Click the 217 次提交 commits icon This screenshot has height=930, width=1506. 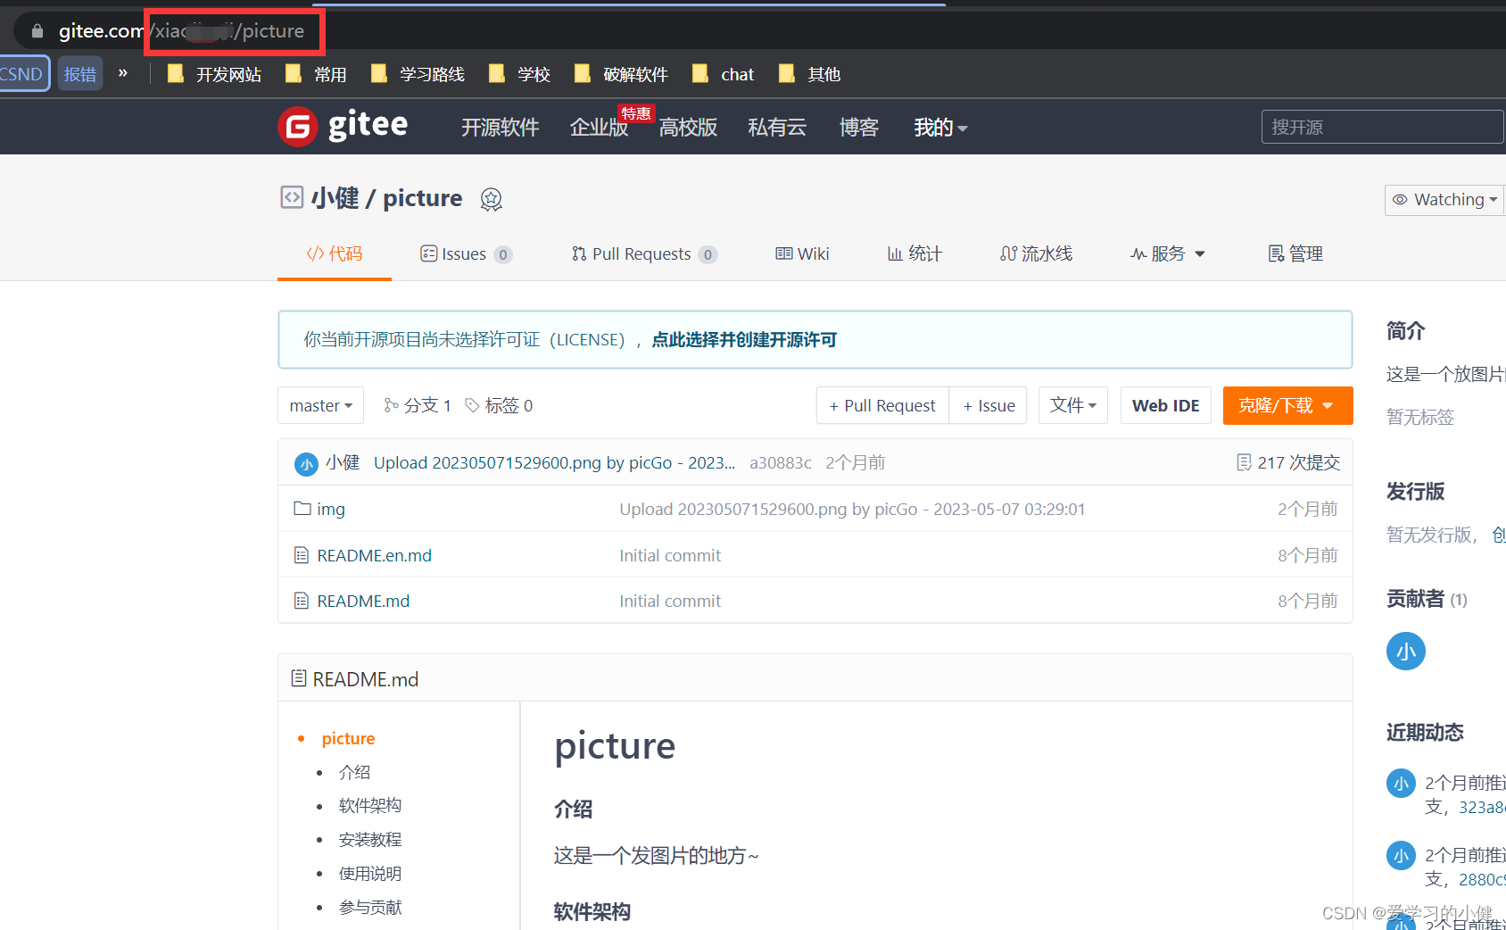pos(1244,462)
